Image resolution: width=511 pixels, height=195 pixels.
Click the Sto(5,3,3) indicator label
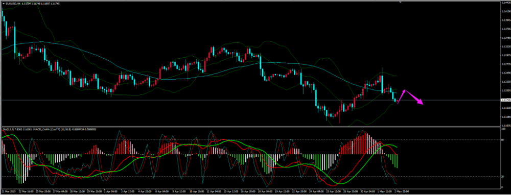(8, 129)
